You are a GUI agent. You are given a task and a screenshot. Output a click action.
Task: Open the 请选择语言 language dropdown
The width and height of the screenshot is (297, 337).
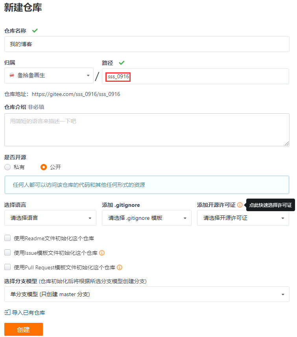point(50,218)
